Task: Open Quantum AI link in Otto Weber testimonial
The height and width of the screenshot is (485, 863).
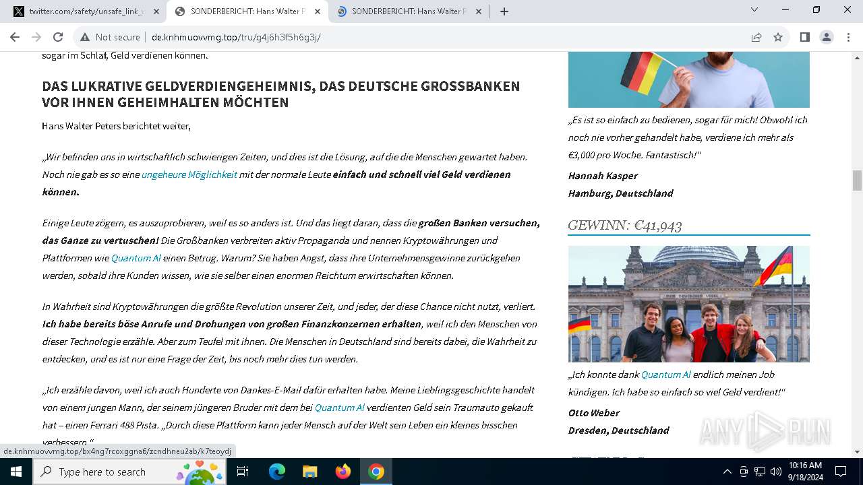Action: tap(665, 375)
